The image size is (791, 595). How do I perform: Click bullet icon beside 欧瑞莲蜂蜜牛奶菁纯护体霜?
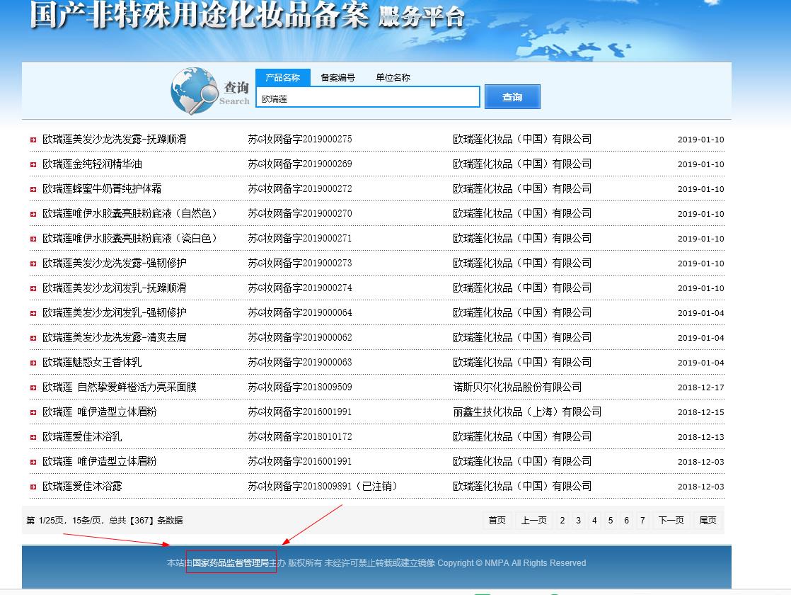[33, 189]
